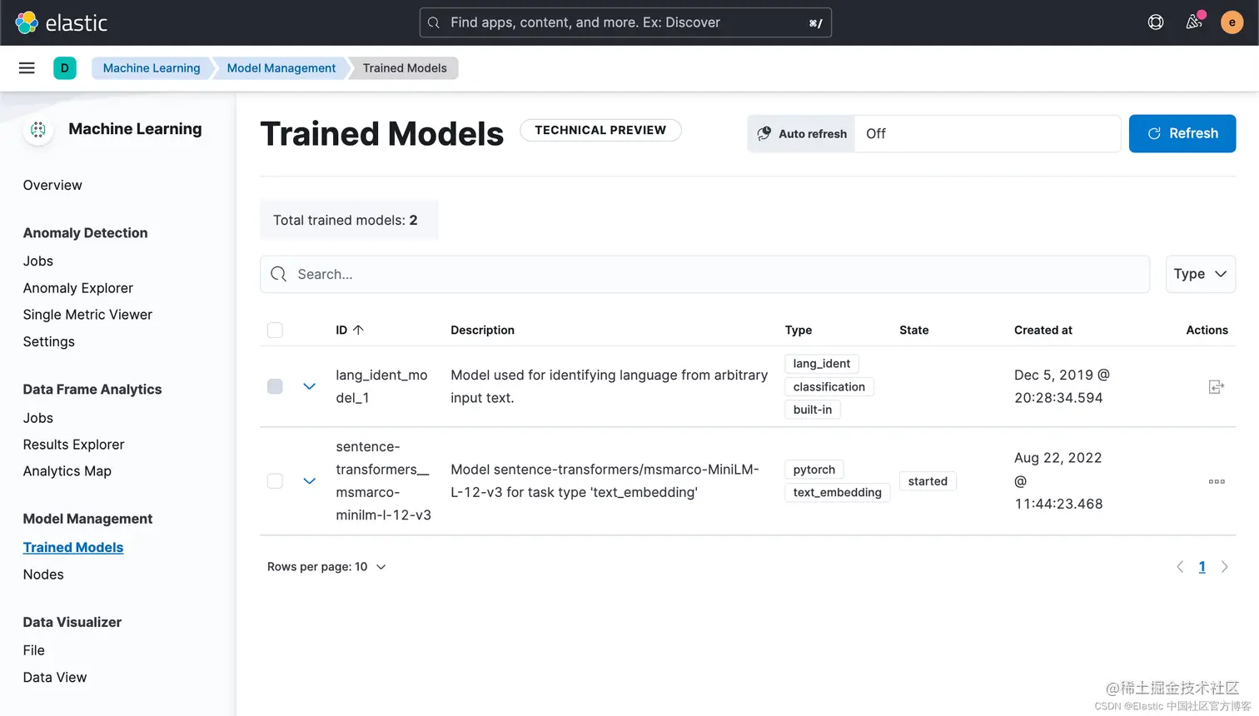Open Data View under Data Visualizer

click(x=55, y=678)
